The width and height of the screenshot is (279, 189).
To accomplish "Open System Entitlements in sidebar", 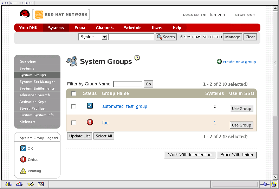I will click(x=37, y=88).
